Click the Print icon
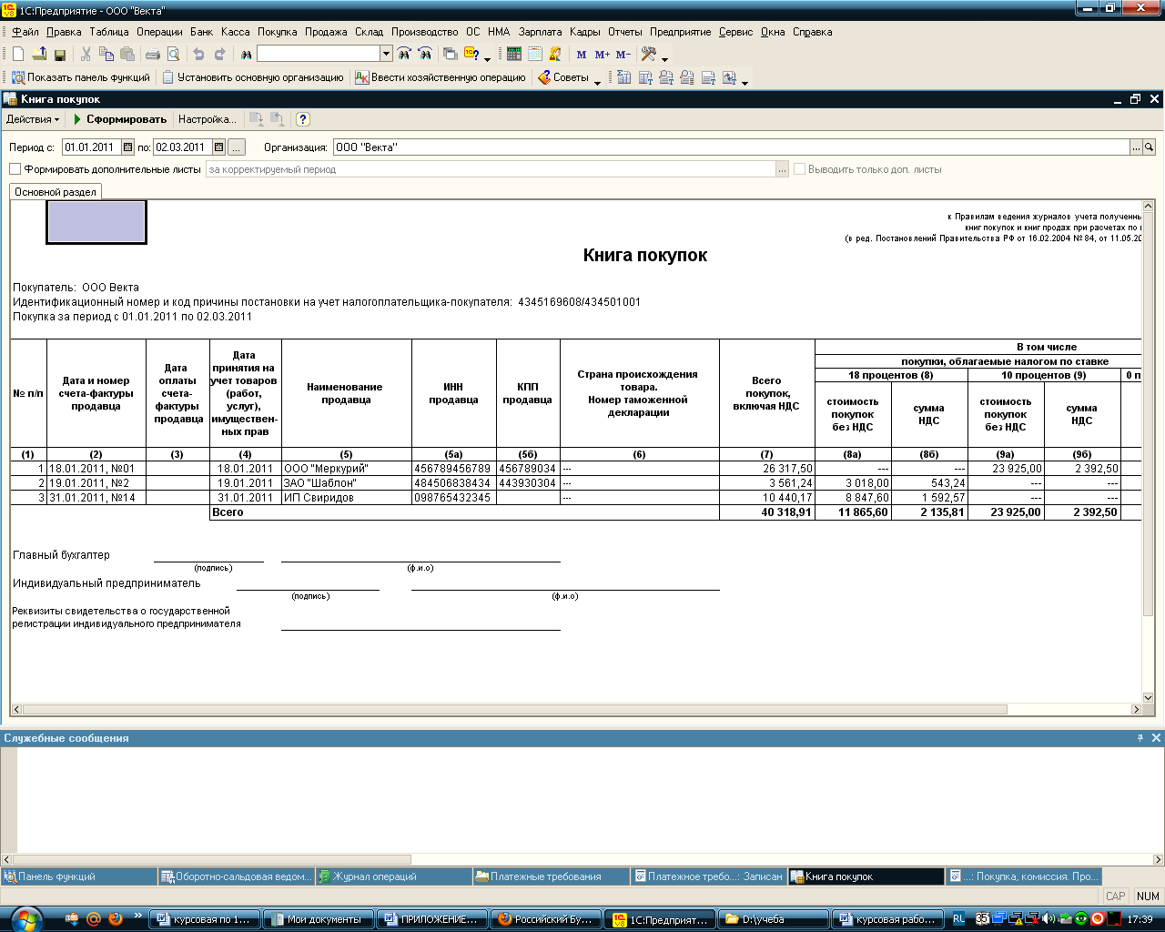Image resolution: width=1165 pixels, height=932 pixels. click(x=153, y=55)
